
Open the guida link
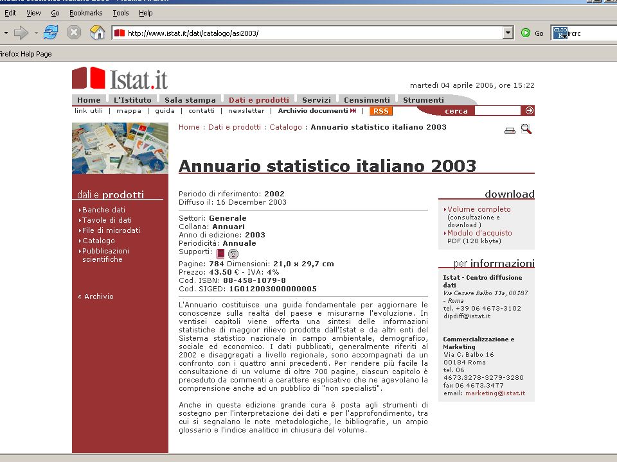[165, 111]
